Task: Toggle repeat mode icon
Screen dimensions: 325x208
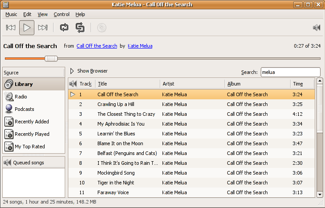Action: coord(64,28)
